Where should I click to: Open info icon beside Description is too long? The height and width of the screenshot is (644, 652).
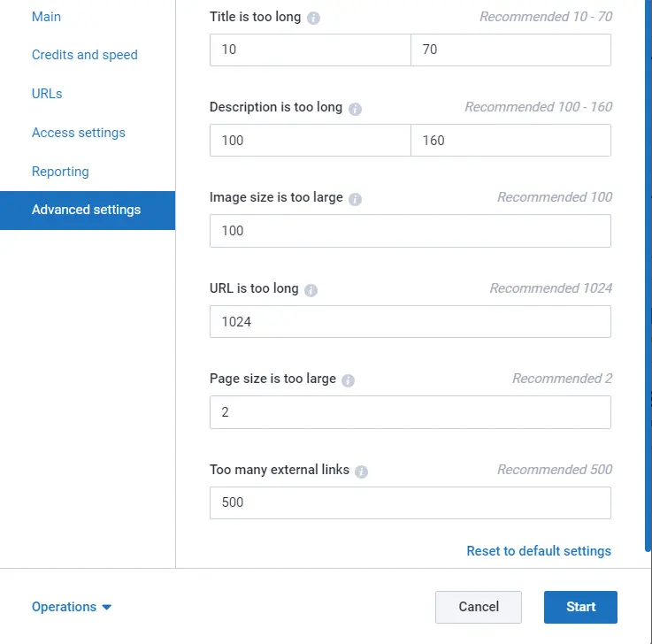pyautogui.click(x=355, y=109)
